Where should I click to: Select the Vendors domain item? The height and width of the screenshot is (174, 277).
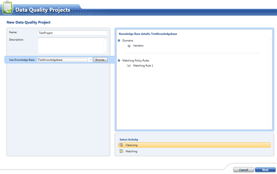click(138, 45)
